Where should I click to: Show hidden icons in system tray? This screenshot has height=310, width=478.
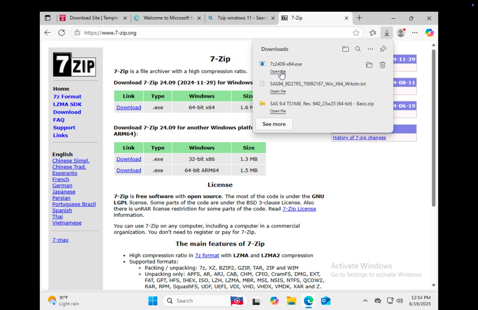(x=365, y=301)
